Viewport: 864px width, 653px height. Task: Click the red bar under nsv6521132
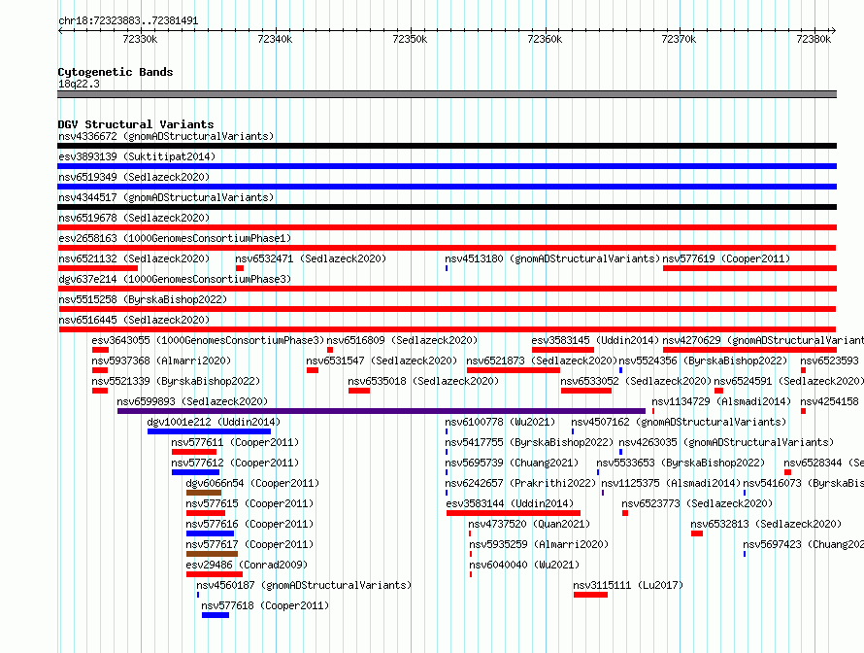(97, 268)
